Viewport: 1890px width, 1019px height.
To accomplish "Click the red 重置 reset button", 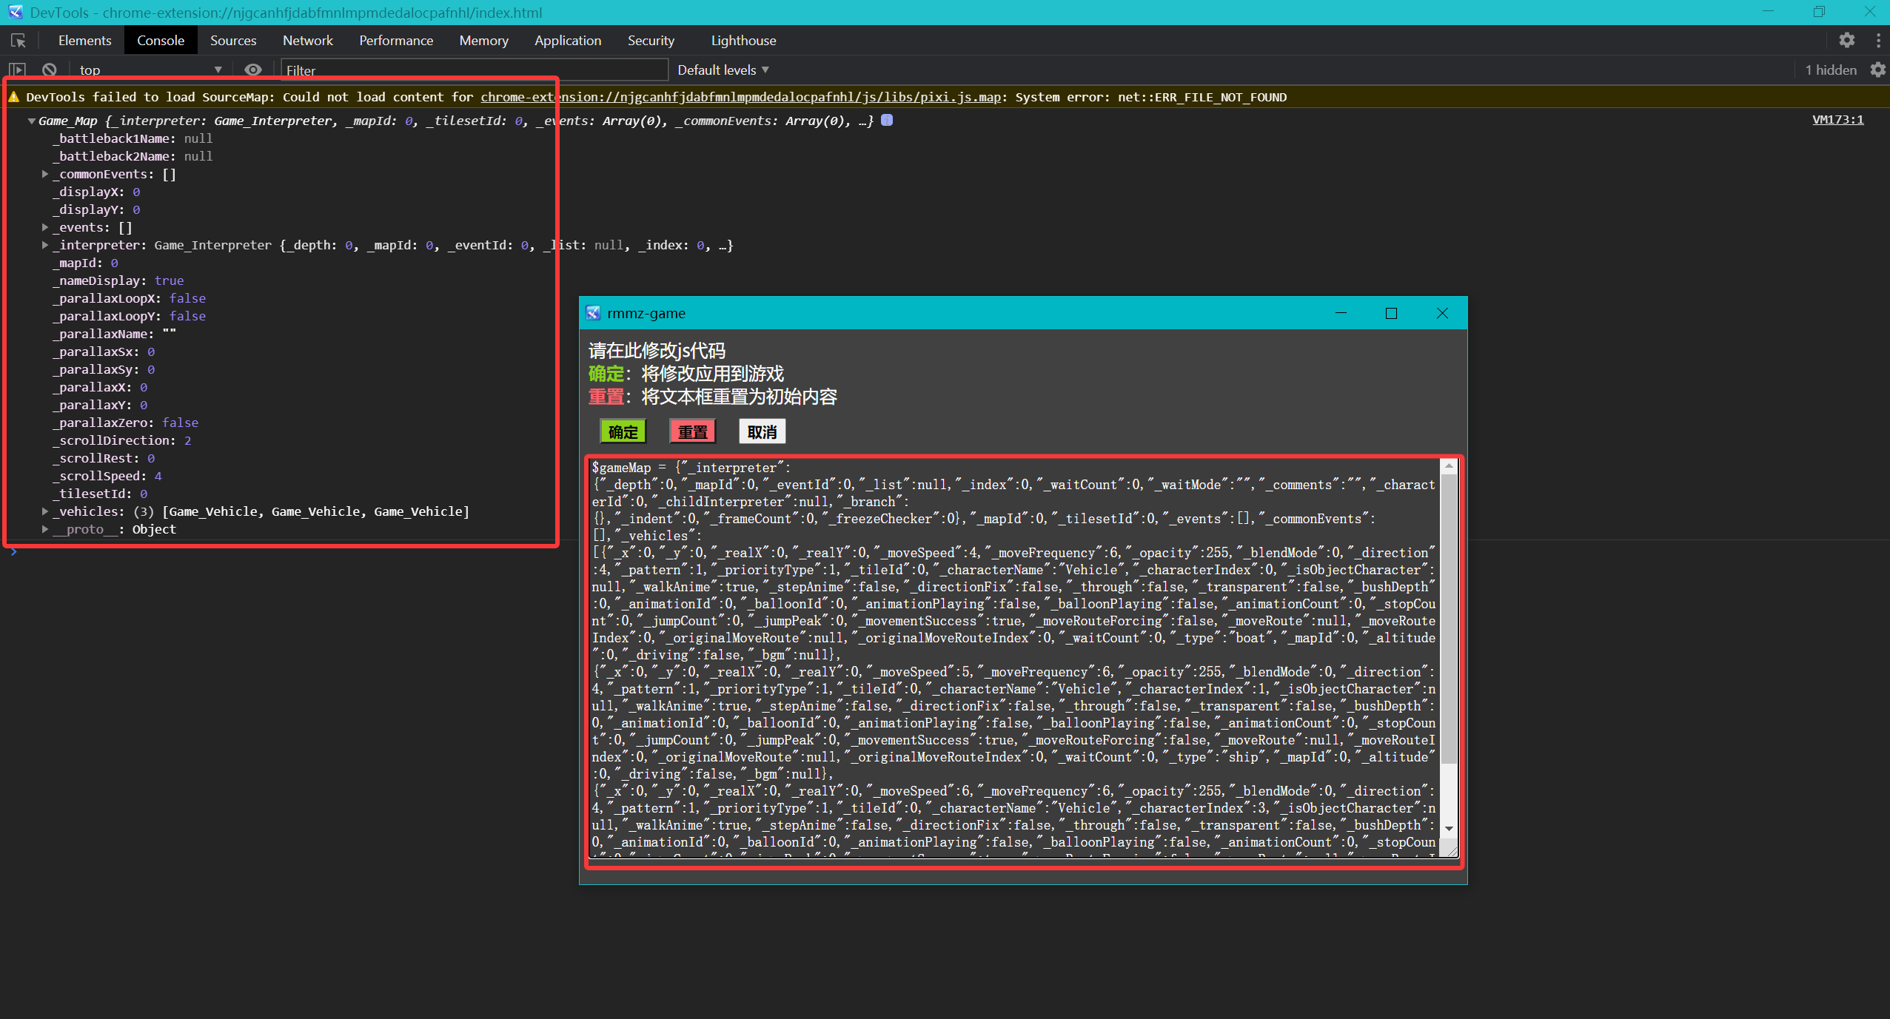I will (692, 431).
